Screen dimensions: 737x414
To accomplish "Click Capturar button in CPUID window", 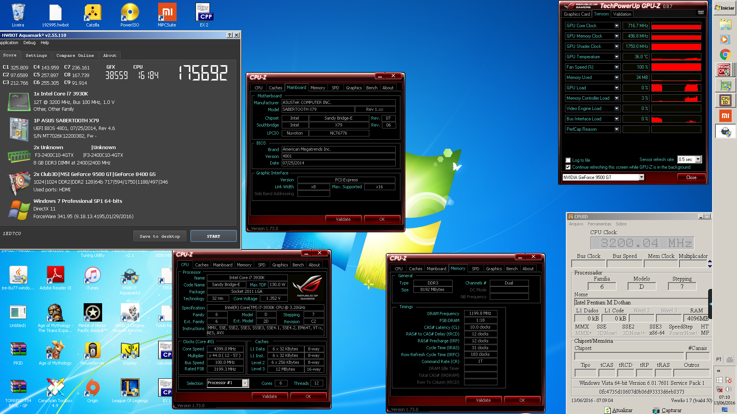I will (x=667, y=410).
